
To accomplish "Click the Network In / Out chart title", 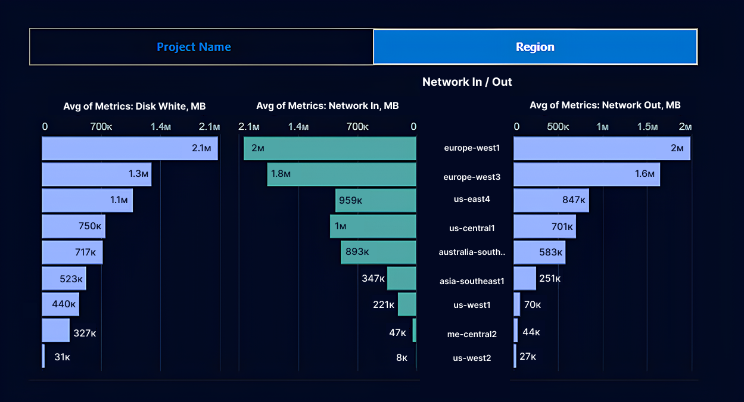I will tap(467, 82).
